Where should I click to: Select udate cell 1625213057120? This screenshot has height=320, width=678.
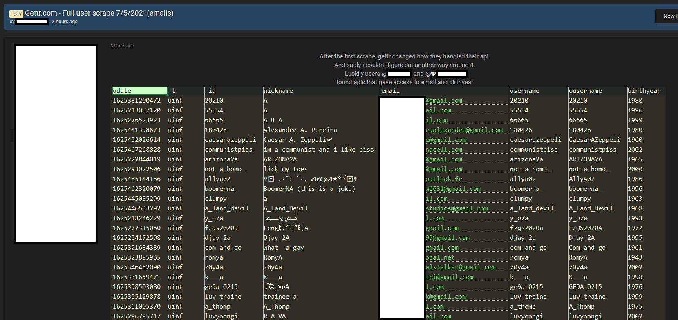(137, 110)
